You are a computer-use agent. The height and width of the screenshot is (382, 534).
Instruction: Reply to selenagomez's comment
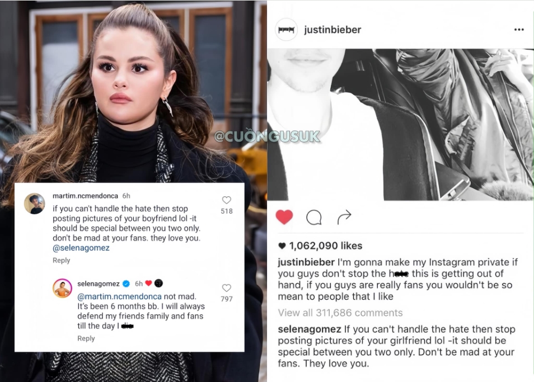86,338
